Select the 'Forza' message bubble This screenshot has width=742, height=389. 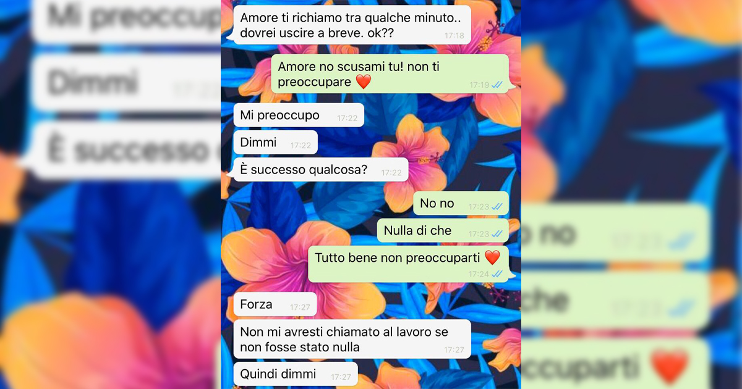tap(275, 304)
